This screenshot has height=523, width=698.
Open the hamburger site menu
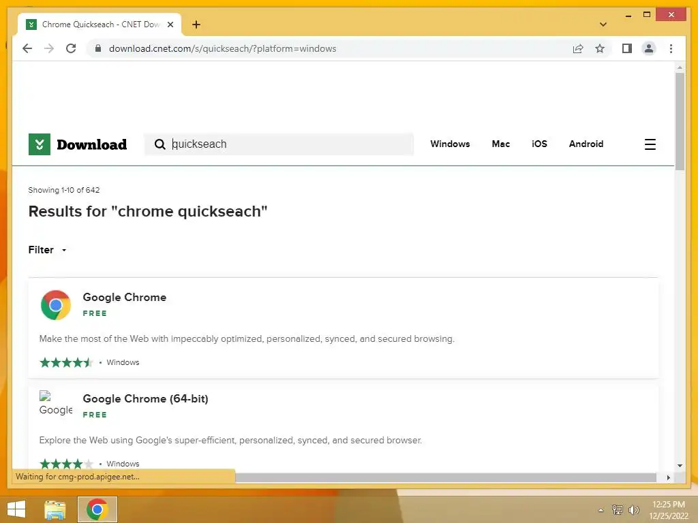click(650, 144)
